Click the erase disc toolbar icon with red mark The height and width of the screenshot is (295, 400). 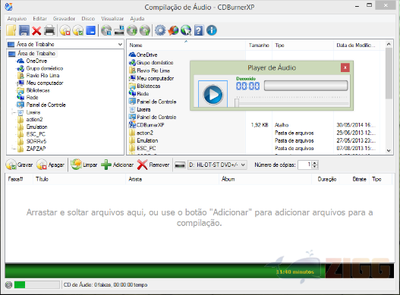click(65, 30)
